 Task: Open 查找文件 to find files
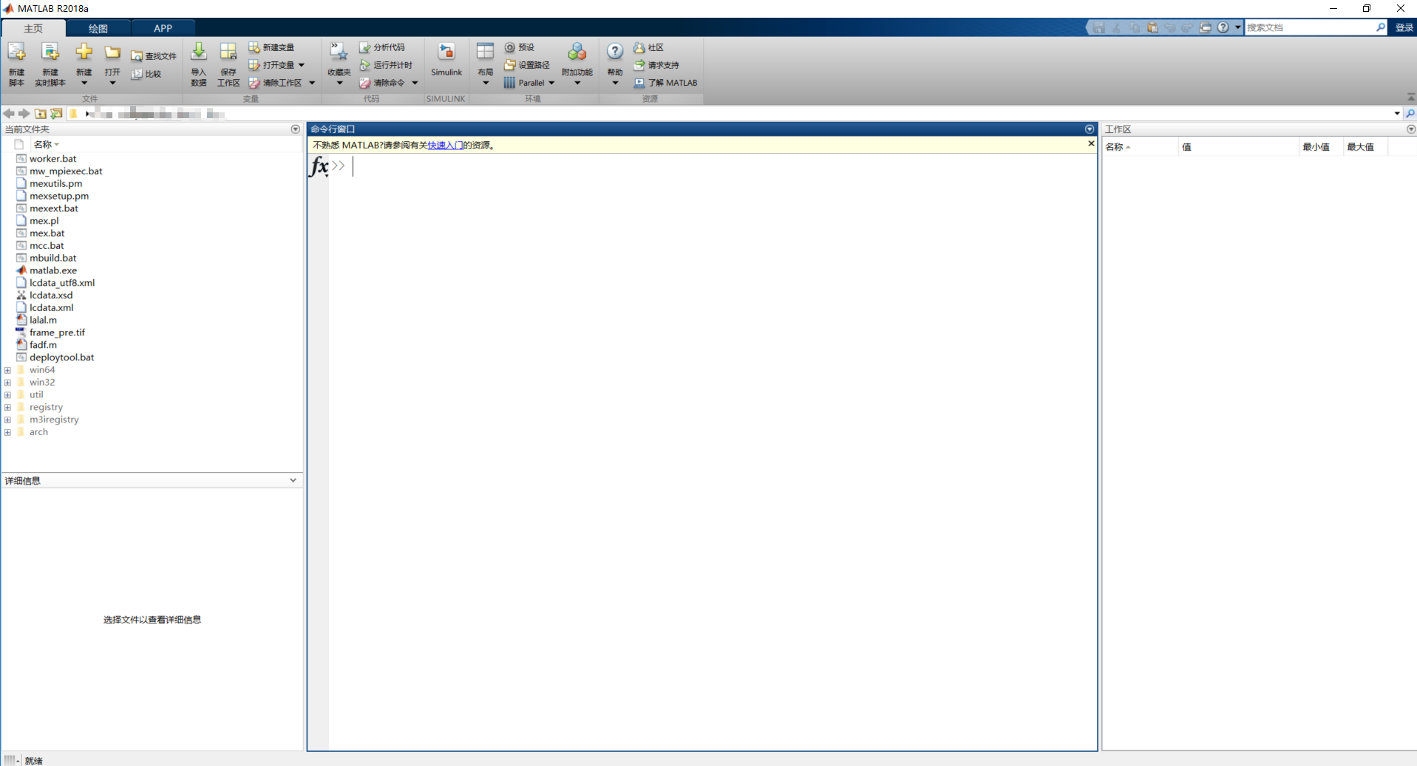(x=153, y=55)
